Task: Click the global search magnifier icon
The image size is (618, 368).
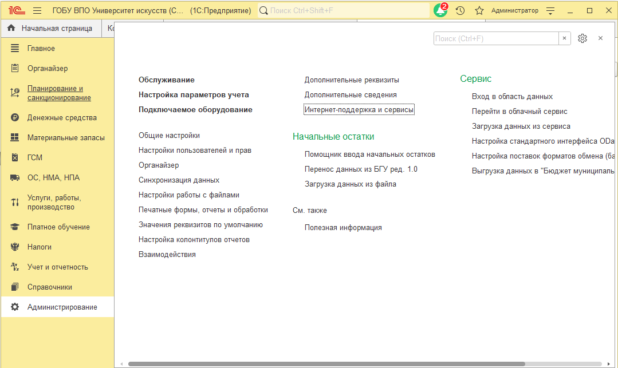Action: [263, 11]
